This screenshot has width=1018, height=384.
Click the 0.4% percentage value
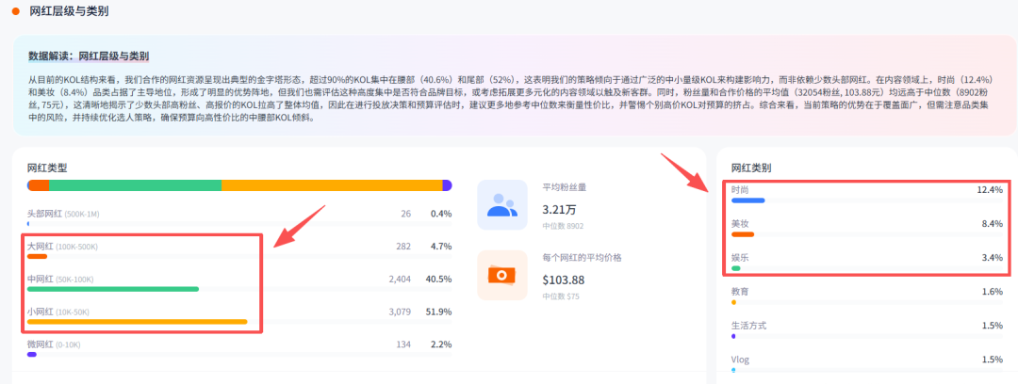(441, 214)
